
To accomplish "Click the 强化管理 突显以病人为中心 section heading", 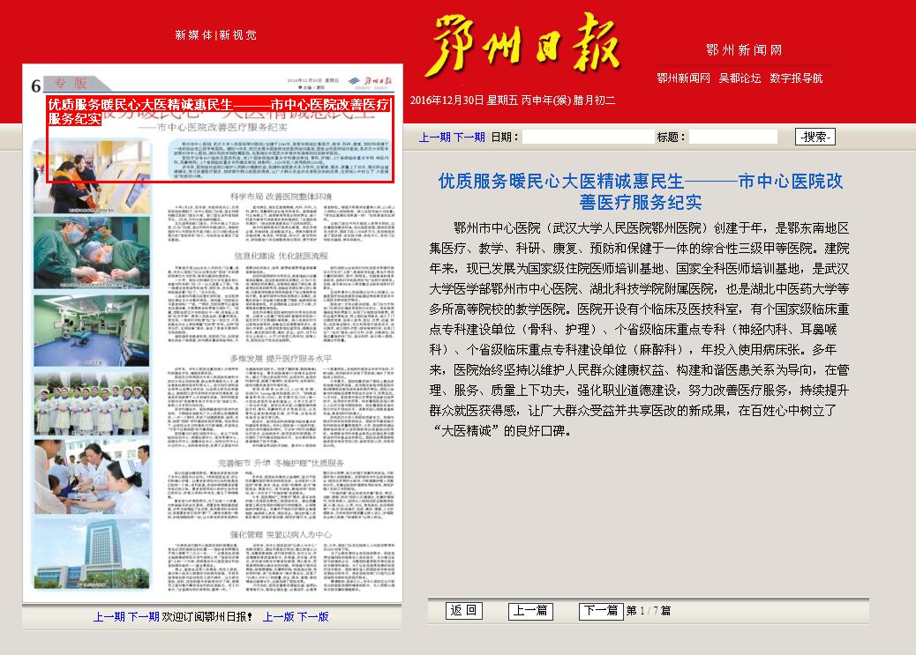I will click(281, 534).
